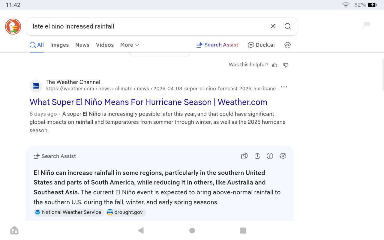Click thumbs up for helpful feedback
This screenshot has width=384, height=240.
pos(275,65)
